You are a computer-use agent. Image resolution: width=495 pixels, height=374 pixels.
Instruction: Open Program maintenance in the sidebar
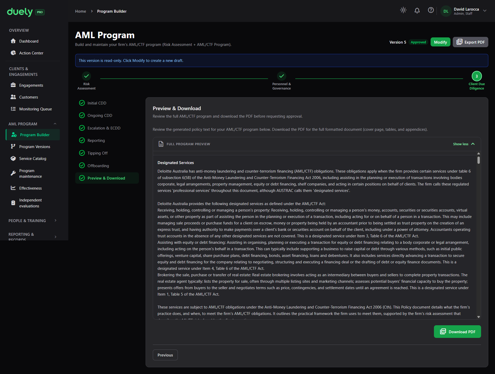(x=33, y=173)
